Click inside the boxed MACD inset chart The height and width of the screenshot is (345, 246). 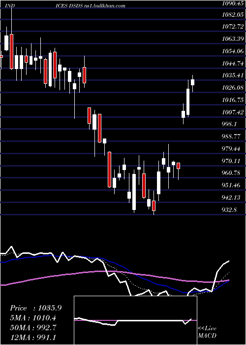(x=135, y=320)
